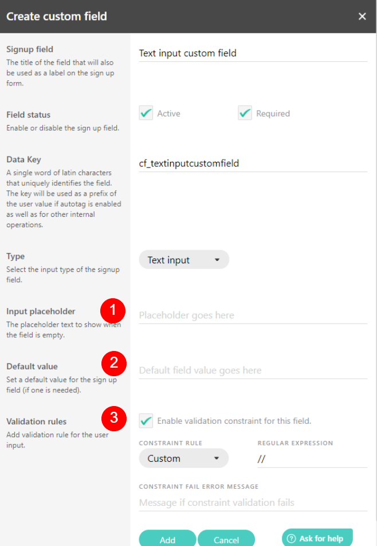Click the Add button
This screenshot has width=377, height=546.
(x=167, y=538)
